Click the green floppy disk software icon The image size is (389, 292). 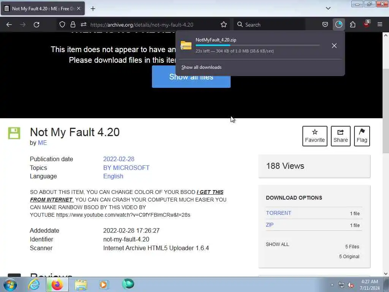[14, 133]
